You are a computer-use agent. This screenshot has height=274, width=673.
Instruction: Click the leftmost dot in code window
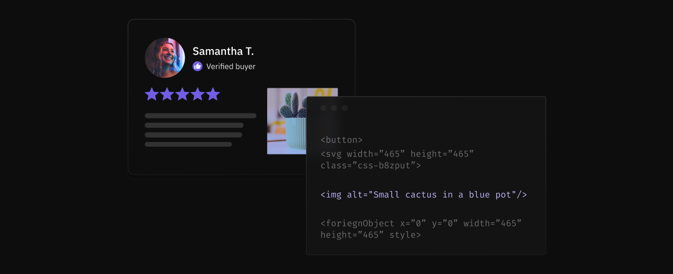[x=323, y=108]
